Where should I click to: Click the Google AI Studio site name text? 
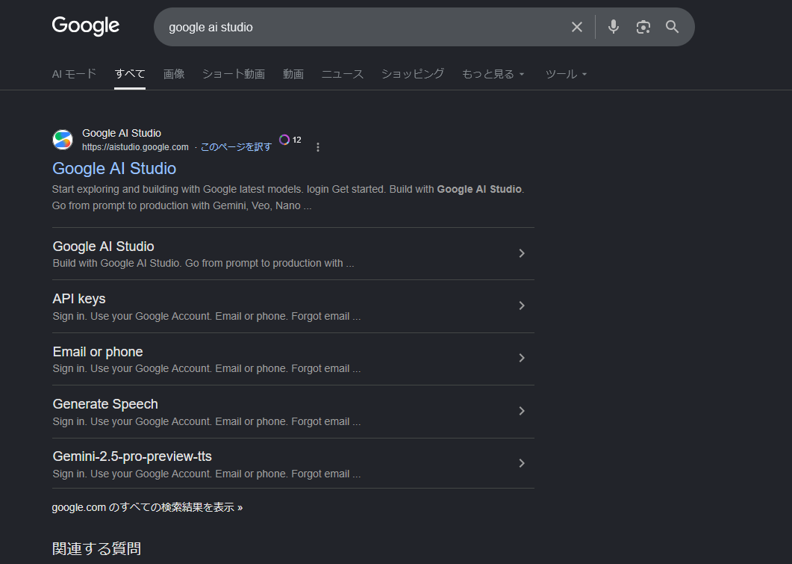122,133
